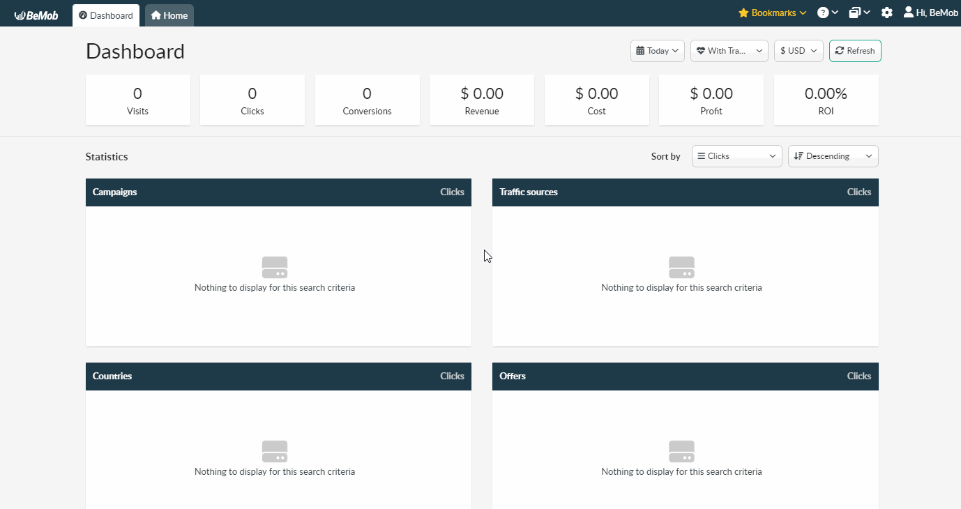961x509 pixels.
Task: Click the Offers panel header
Action: click(x=686, y=377)
